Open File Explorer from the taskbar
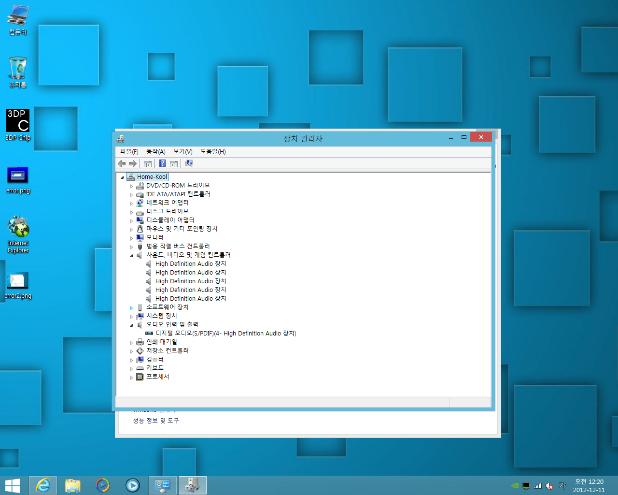618x495 pixels. 73,485
